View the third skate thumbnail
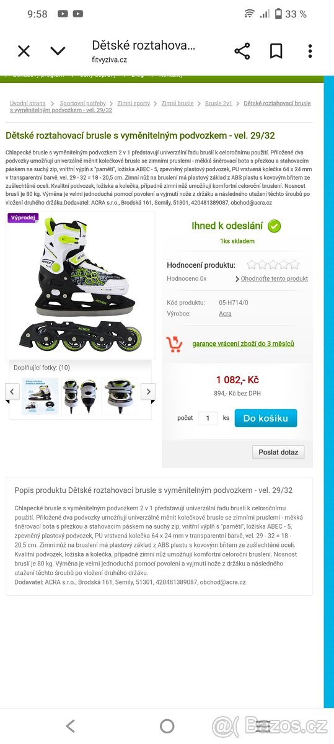The image size is (334, 744). [120, 396]
